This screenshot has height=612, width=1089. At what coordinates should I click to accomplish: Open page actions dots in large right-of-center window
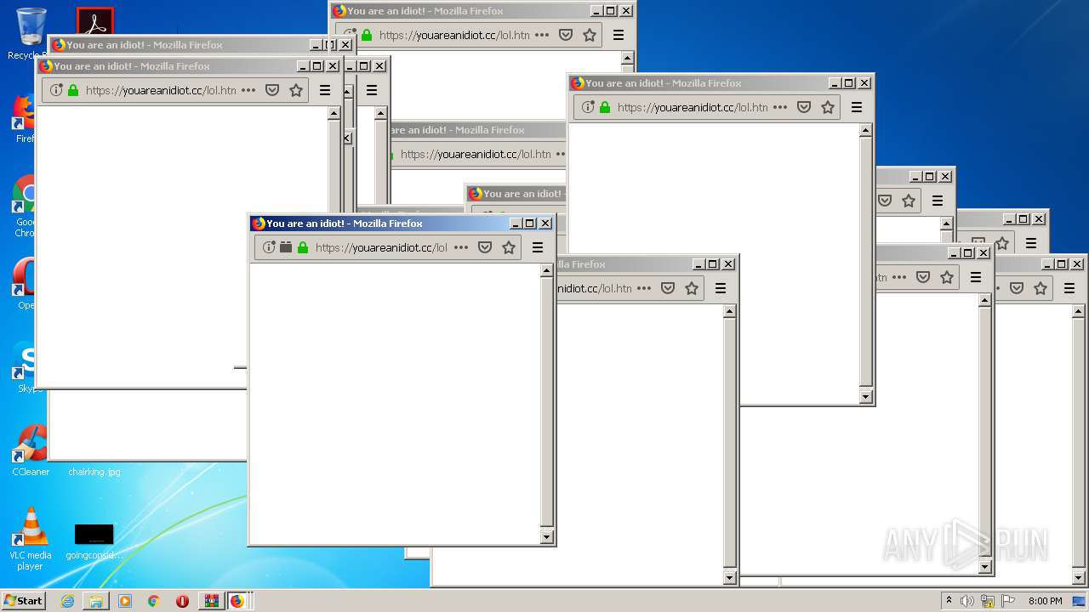point(780,107)
